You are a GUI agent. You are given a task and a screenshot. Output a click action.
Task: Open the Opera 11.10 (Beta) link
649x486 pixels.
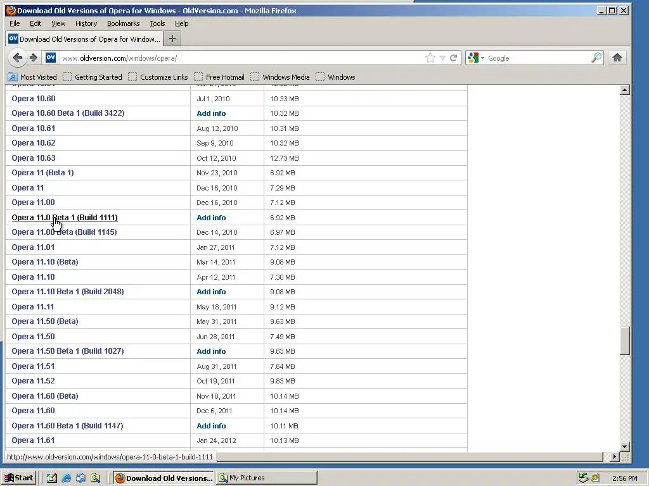pyautogui.click(x=45, y=261)
